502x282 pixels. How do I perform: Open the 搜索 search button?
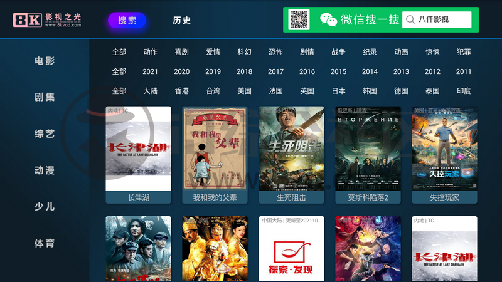point(127,20)
